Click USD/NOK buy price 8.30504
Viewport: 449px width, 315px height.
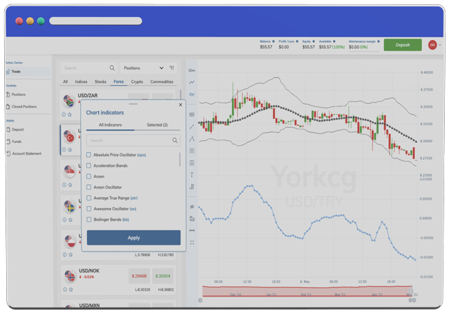[162, 276]
